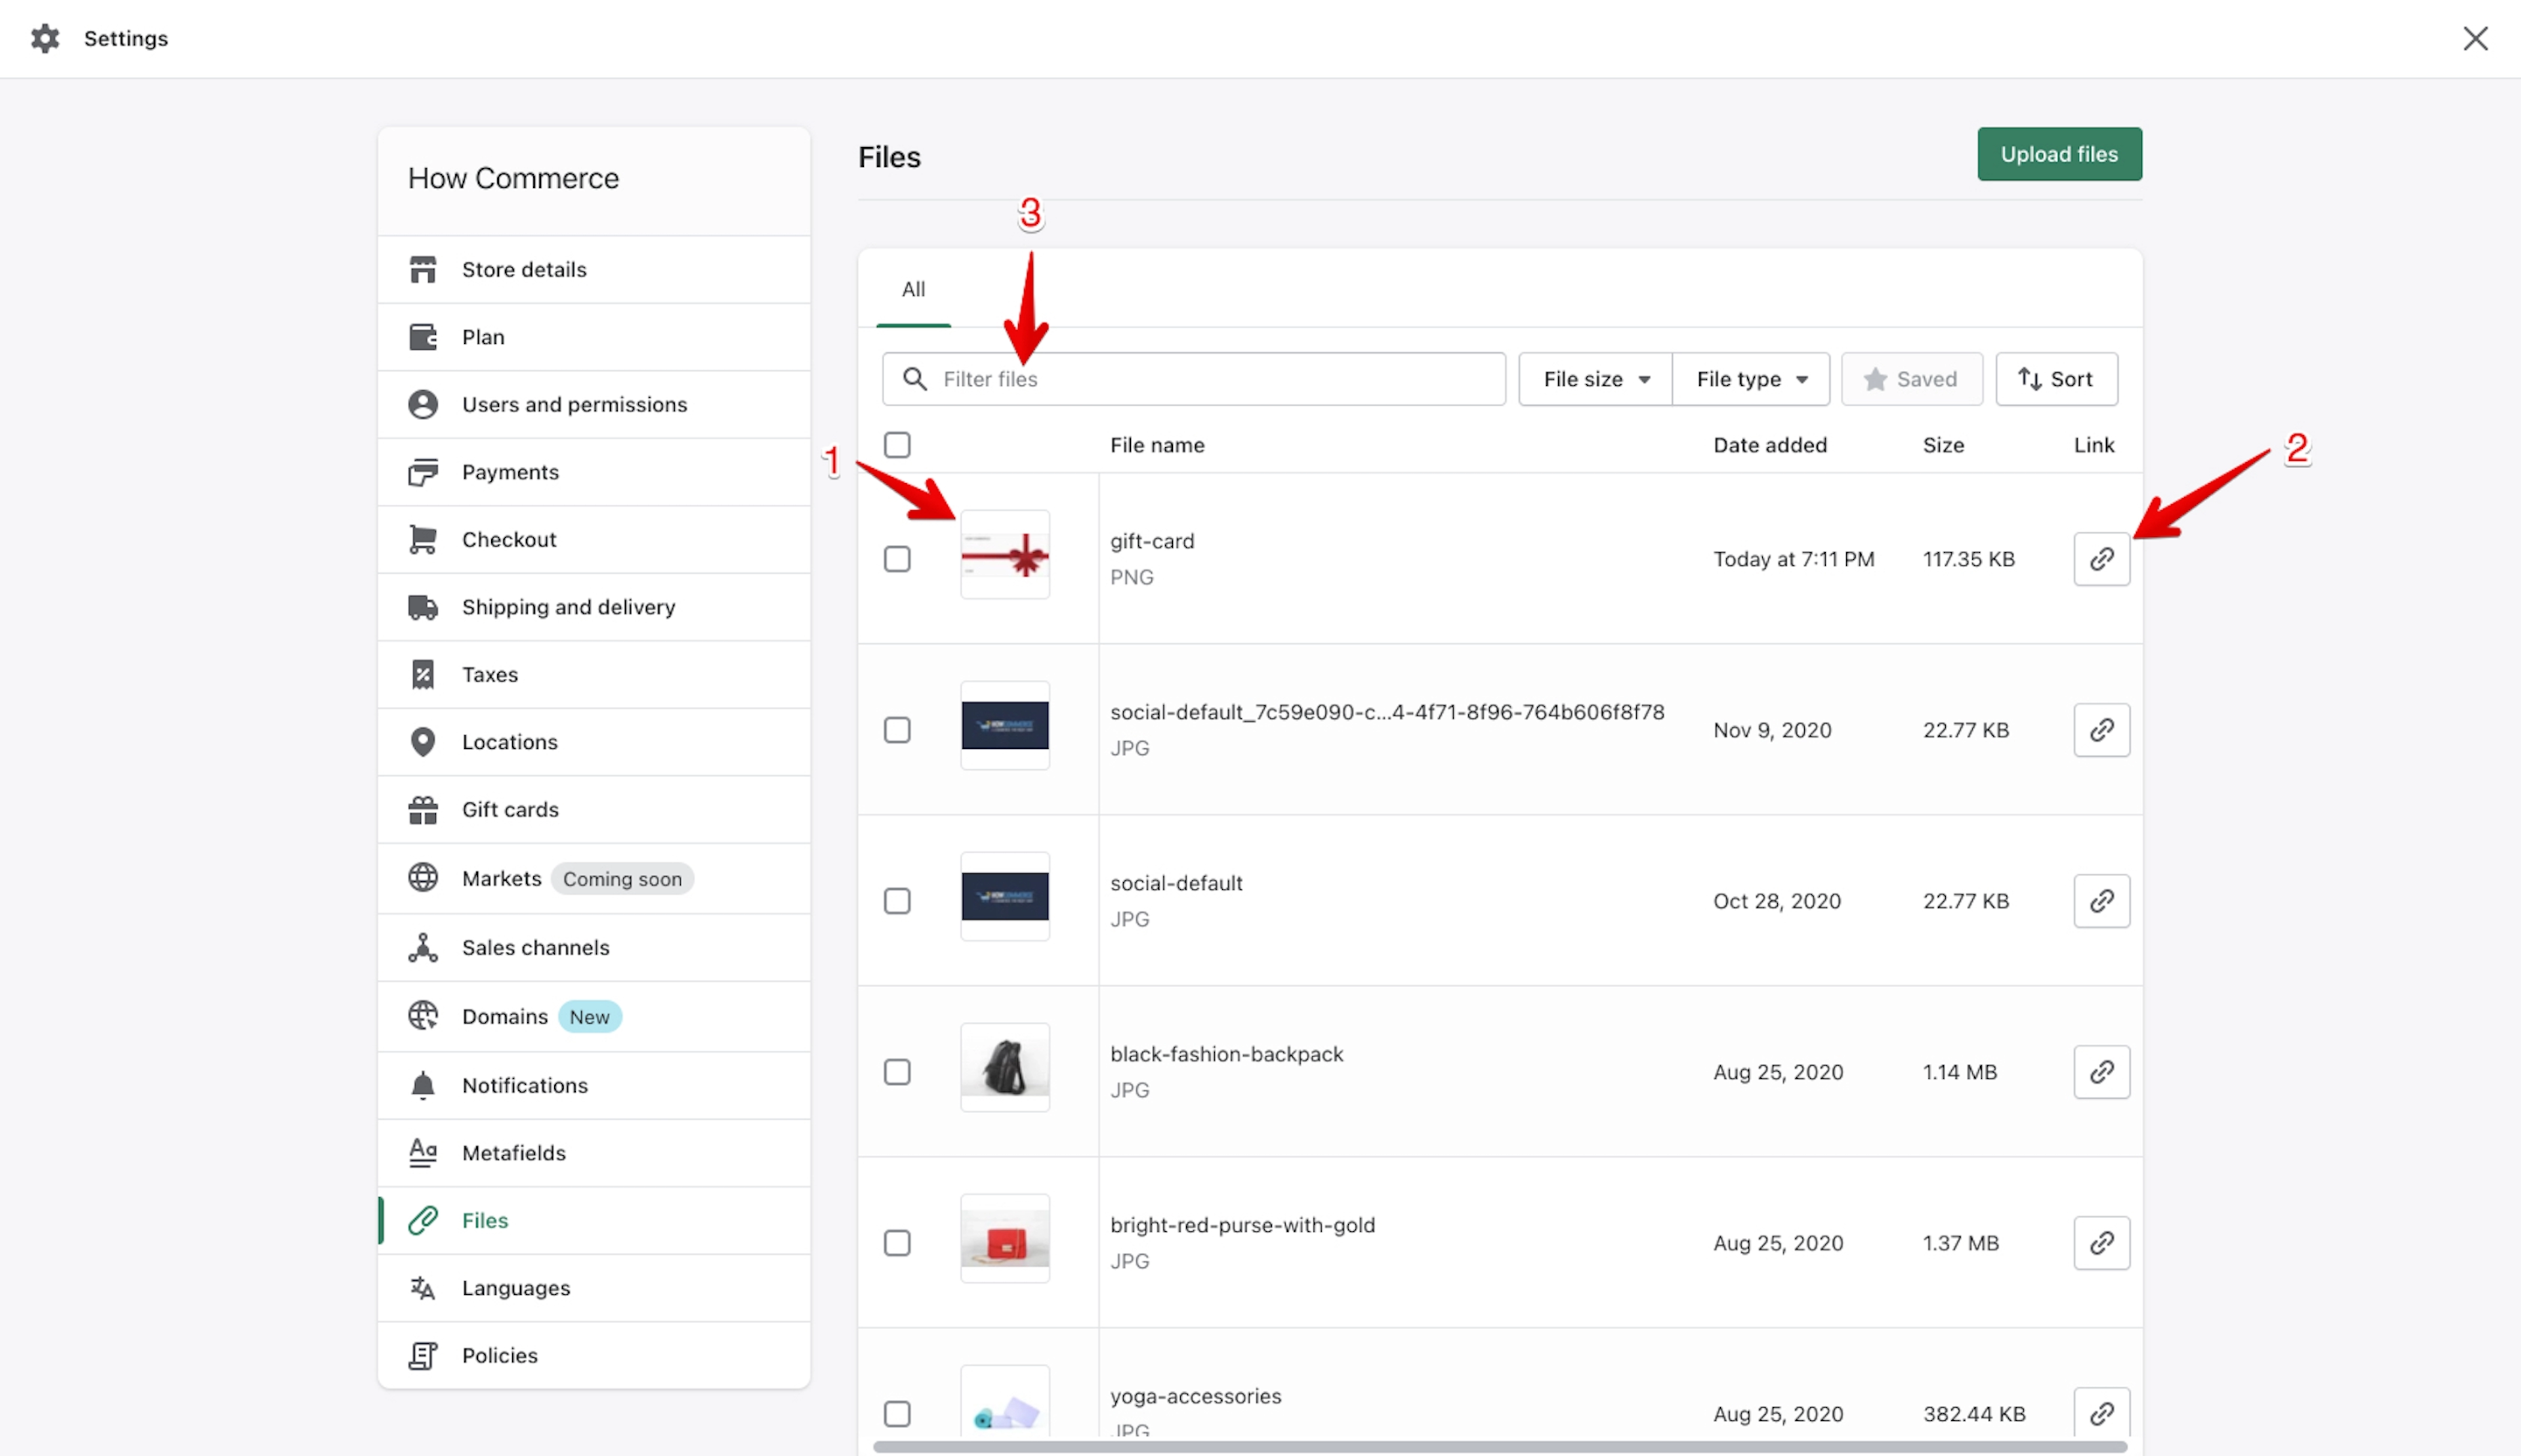The height and width of the screenshot is (1456, 2521).
Task: Open the Languages settings page
Action: (594, 1288)
